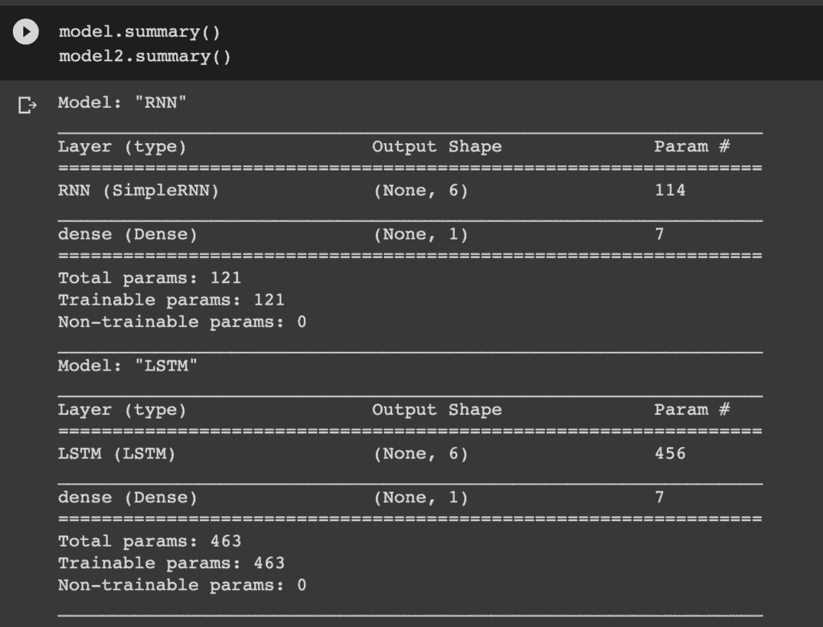Click the 456 param count value
The image size is (823, 627).
(669, 453)
